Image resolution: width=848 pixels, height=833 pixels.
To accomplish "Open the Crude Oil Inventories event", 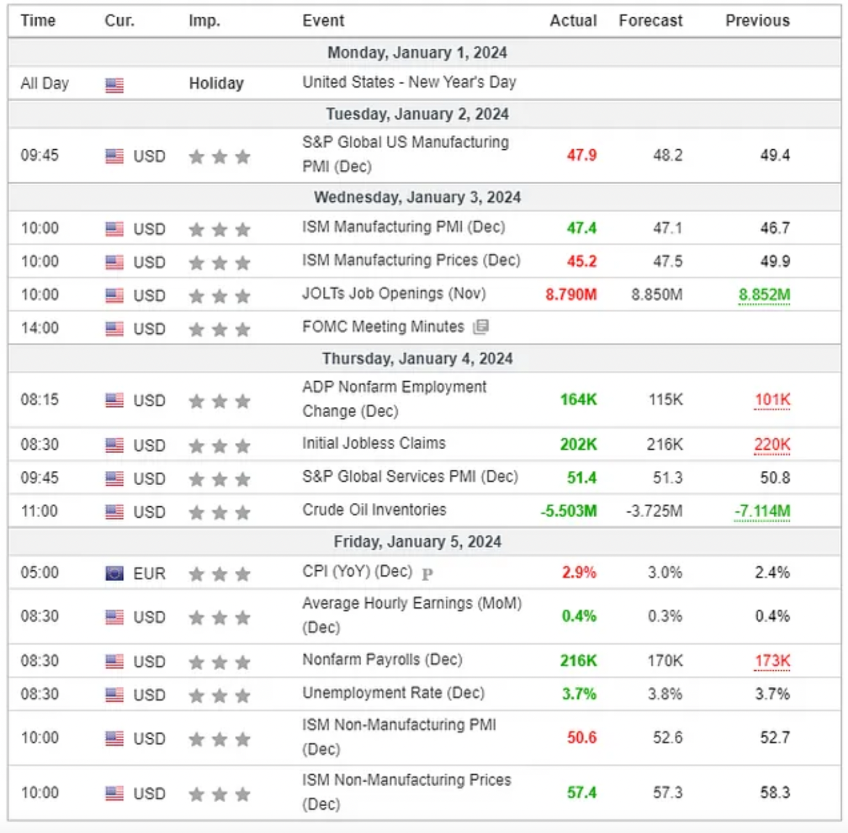I will click(374, 510).
